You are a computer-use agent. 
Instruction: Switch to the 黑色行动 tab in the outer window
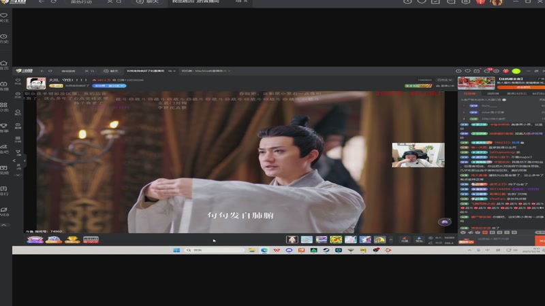click(81, 2)
